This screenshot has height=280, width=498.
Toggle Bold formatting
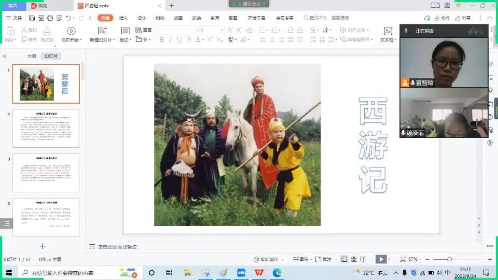tap(162, 39)
